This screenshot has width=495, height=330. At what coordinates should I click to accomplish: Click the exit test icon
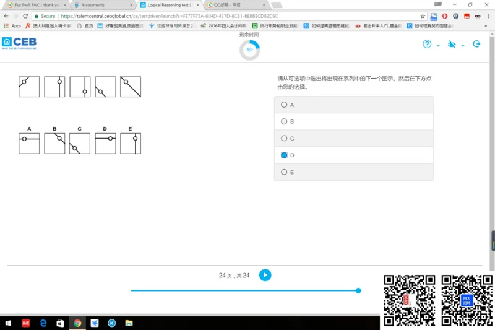click(476, 44)
